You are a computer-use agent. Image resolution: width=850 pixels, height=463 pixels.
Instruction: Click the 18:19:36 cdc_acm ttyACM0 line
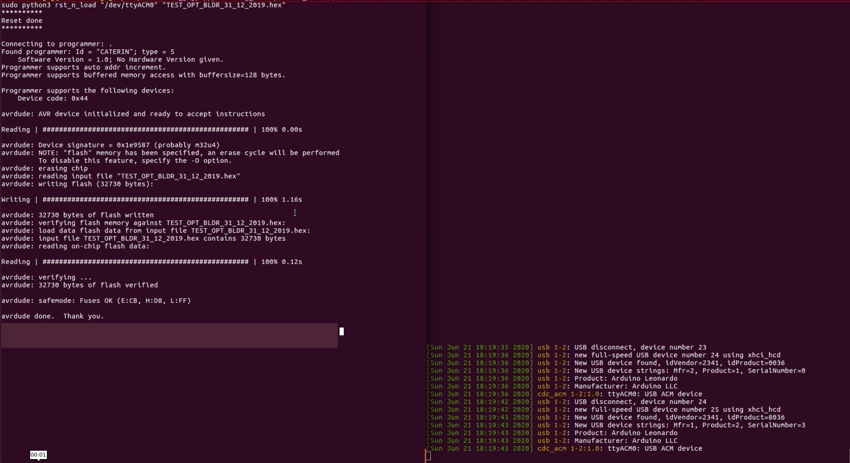click(x=565, y=394)
